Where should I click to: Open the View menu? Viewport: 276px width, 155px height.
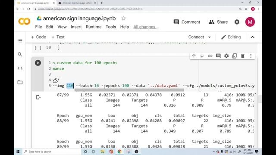click(x=62, y=27)
